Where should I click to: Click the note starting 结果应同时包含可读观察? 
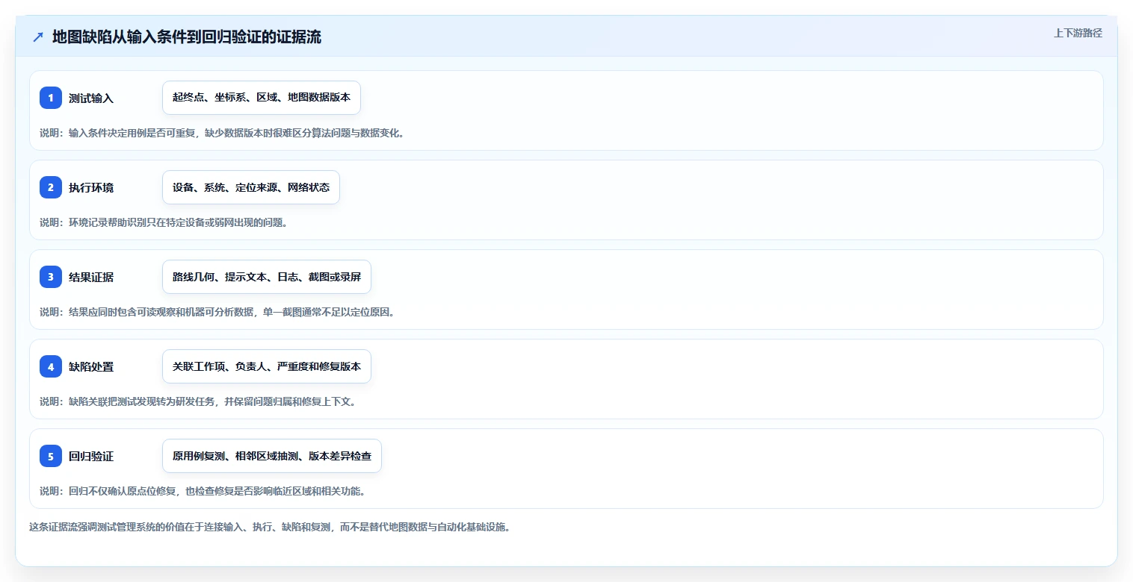(x=217, y=312)
